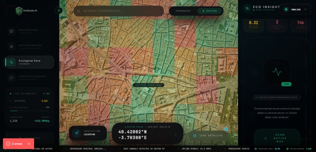
Task: Click the magnifier icon in Scan Active Map
Action: pyautogui.click(x=265, y=138)
